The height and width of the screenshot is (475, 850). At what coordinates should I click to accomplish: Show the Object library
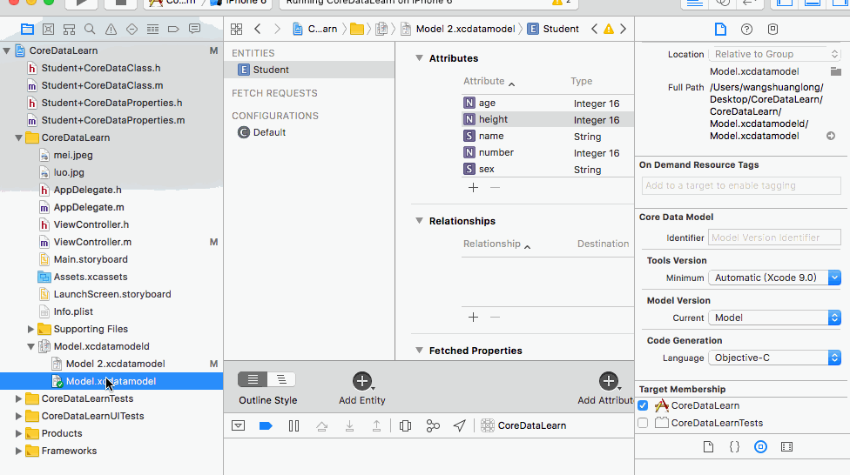760,447
